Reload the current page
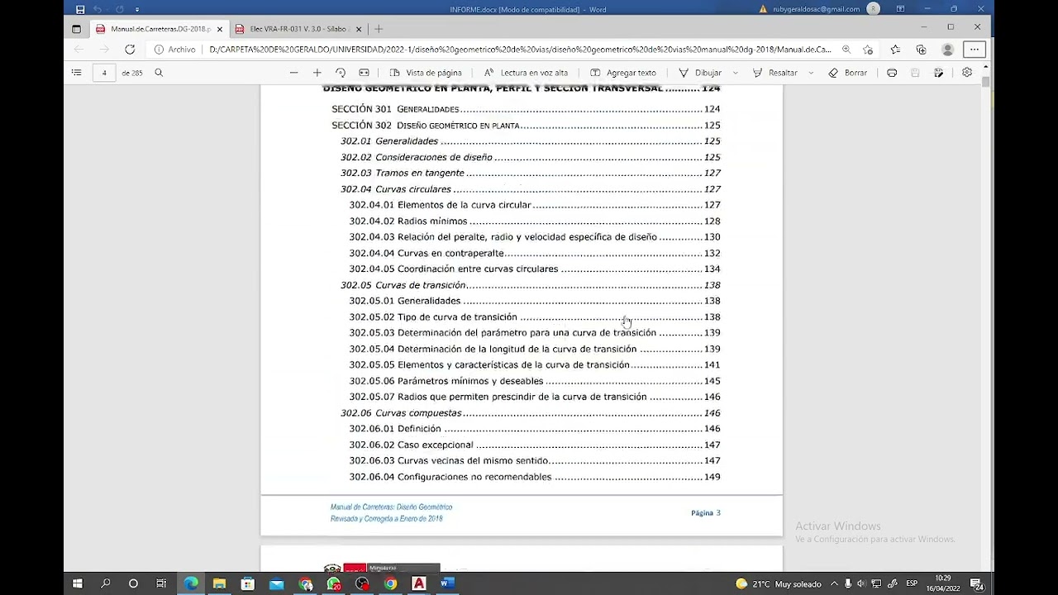Screen dimensions: 1058x595 click(x=130, y=50)
